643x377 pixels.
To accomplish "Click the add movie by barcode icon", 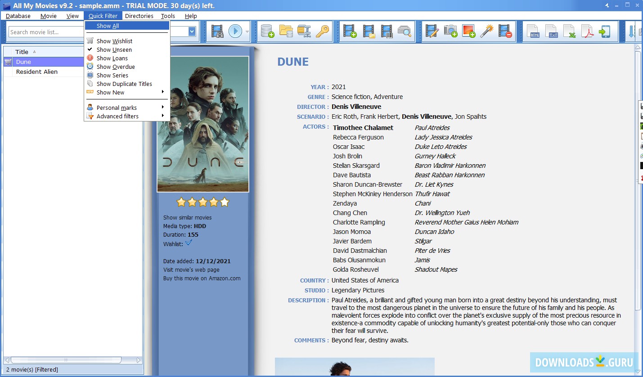I will click(387, 31).
